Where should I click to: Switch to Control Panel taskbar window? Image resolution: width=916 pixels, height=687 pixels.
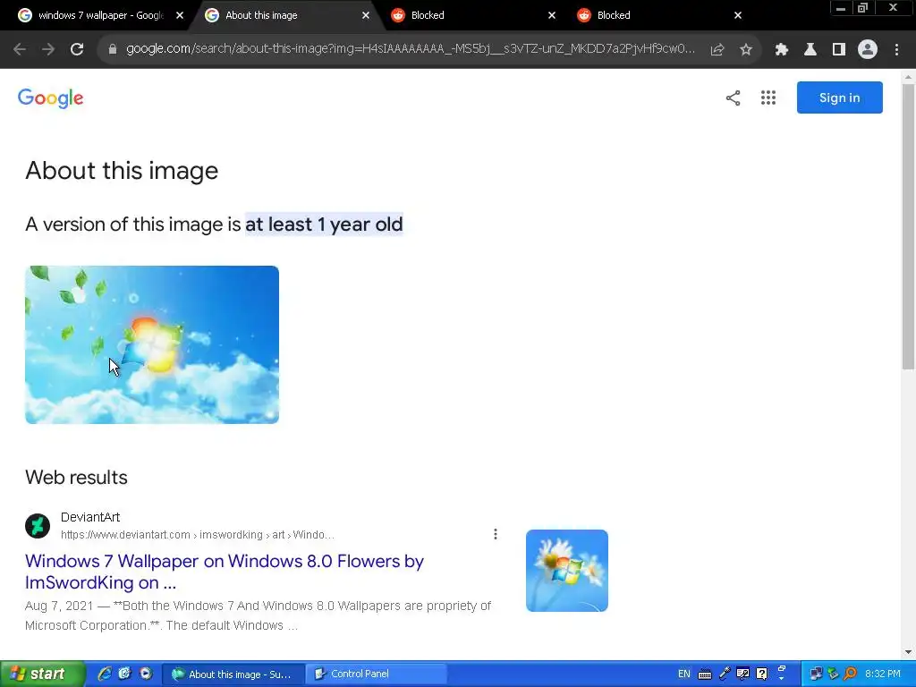pyautogui.click(x=377, y=674)
